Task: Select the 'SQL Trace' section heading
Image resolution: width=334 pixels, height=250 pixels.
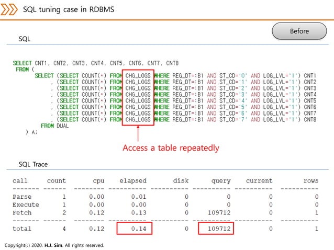Action: pyautogui.click(x=33, y=164)
